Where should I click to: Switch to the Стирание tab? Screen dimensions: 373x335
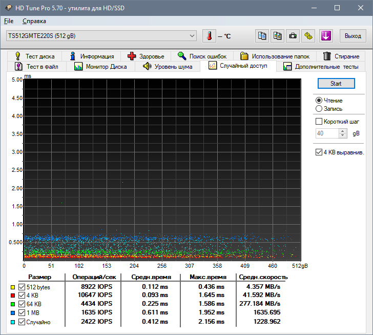point(341,56)
